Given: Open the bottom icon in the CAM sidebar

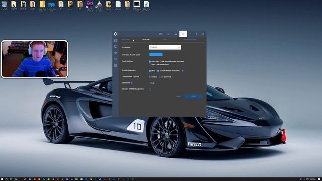Looking at the screenshot, I should click(x=115, y=66).
